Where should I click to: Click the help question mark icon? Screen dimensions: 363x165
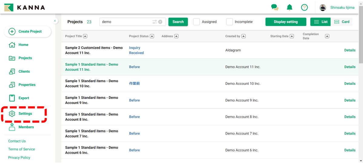[x=304, y=7]
